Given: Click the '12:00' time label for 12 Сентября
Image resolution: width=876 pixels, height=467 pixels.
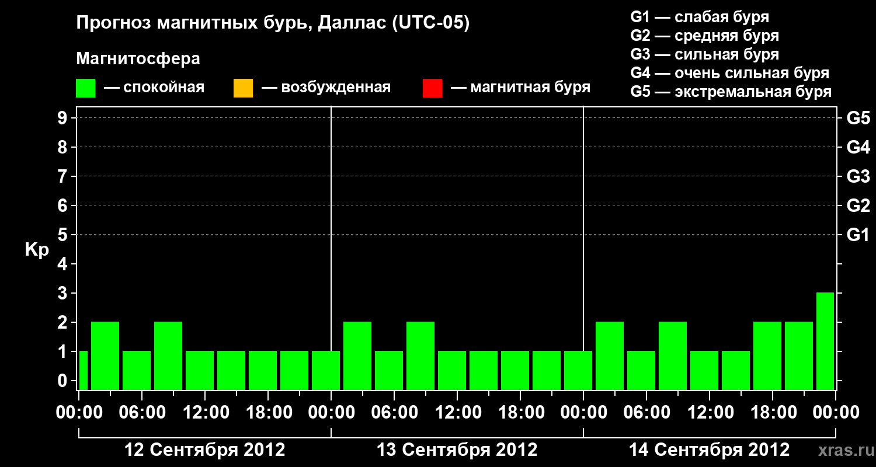Looking at the screenshot, I should click(205, 413).
